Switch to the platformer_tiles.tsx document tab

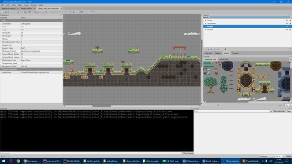(9, 9)
